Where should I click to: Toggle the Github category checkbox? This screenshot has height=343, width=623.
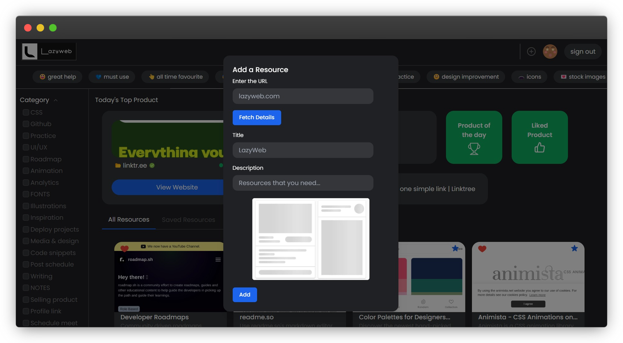click(26, 124)
